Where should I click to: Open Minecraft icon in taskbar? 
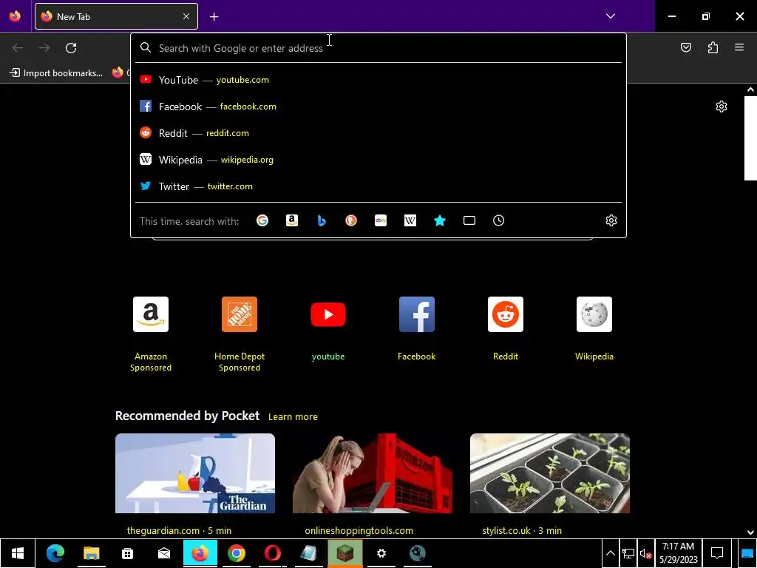(344, 553)
